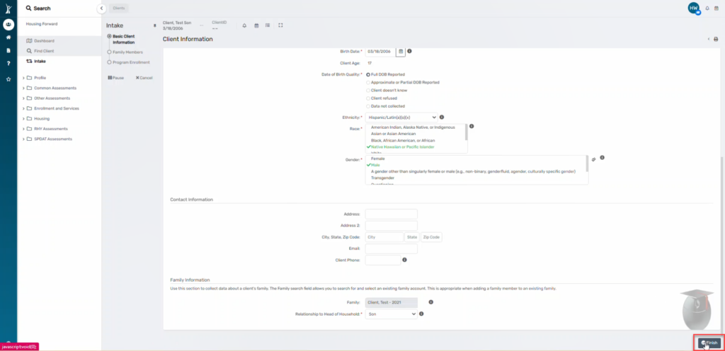Open client notifications bell in client toolbar

244,25
